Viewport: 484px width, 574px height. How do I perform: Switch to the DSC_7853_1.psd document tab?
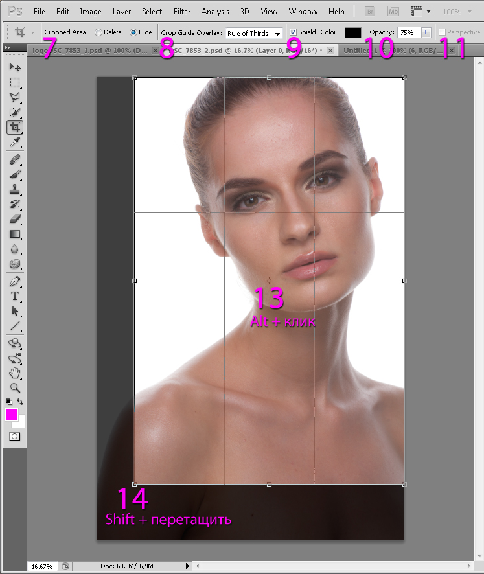pos(89,51)
